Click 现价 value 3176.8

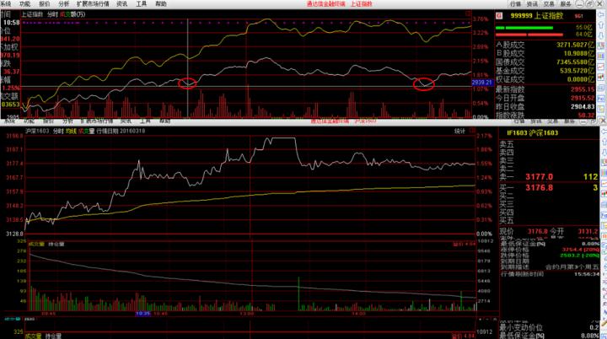pyautogui.click(x=537, y=231)
